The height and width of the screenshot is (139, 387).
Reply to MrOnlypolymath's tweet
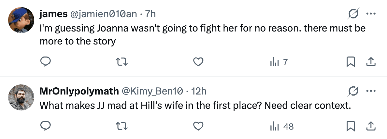45,126
